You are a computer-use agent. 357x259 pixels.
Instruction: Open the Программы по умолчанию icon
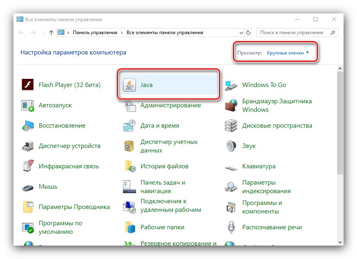(x=28, y=228)
